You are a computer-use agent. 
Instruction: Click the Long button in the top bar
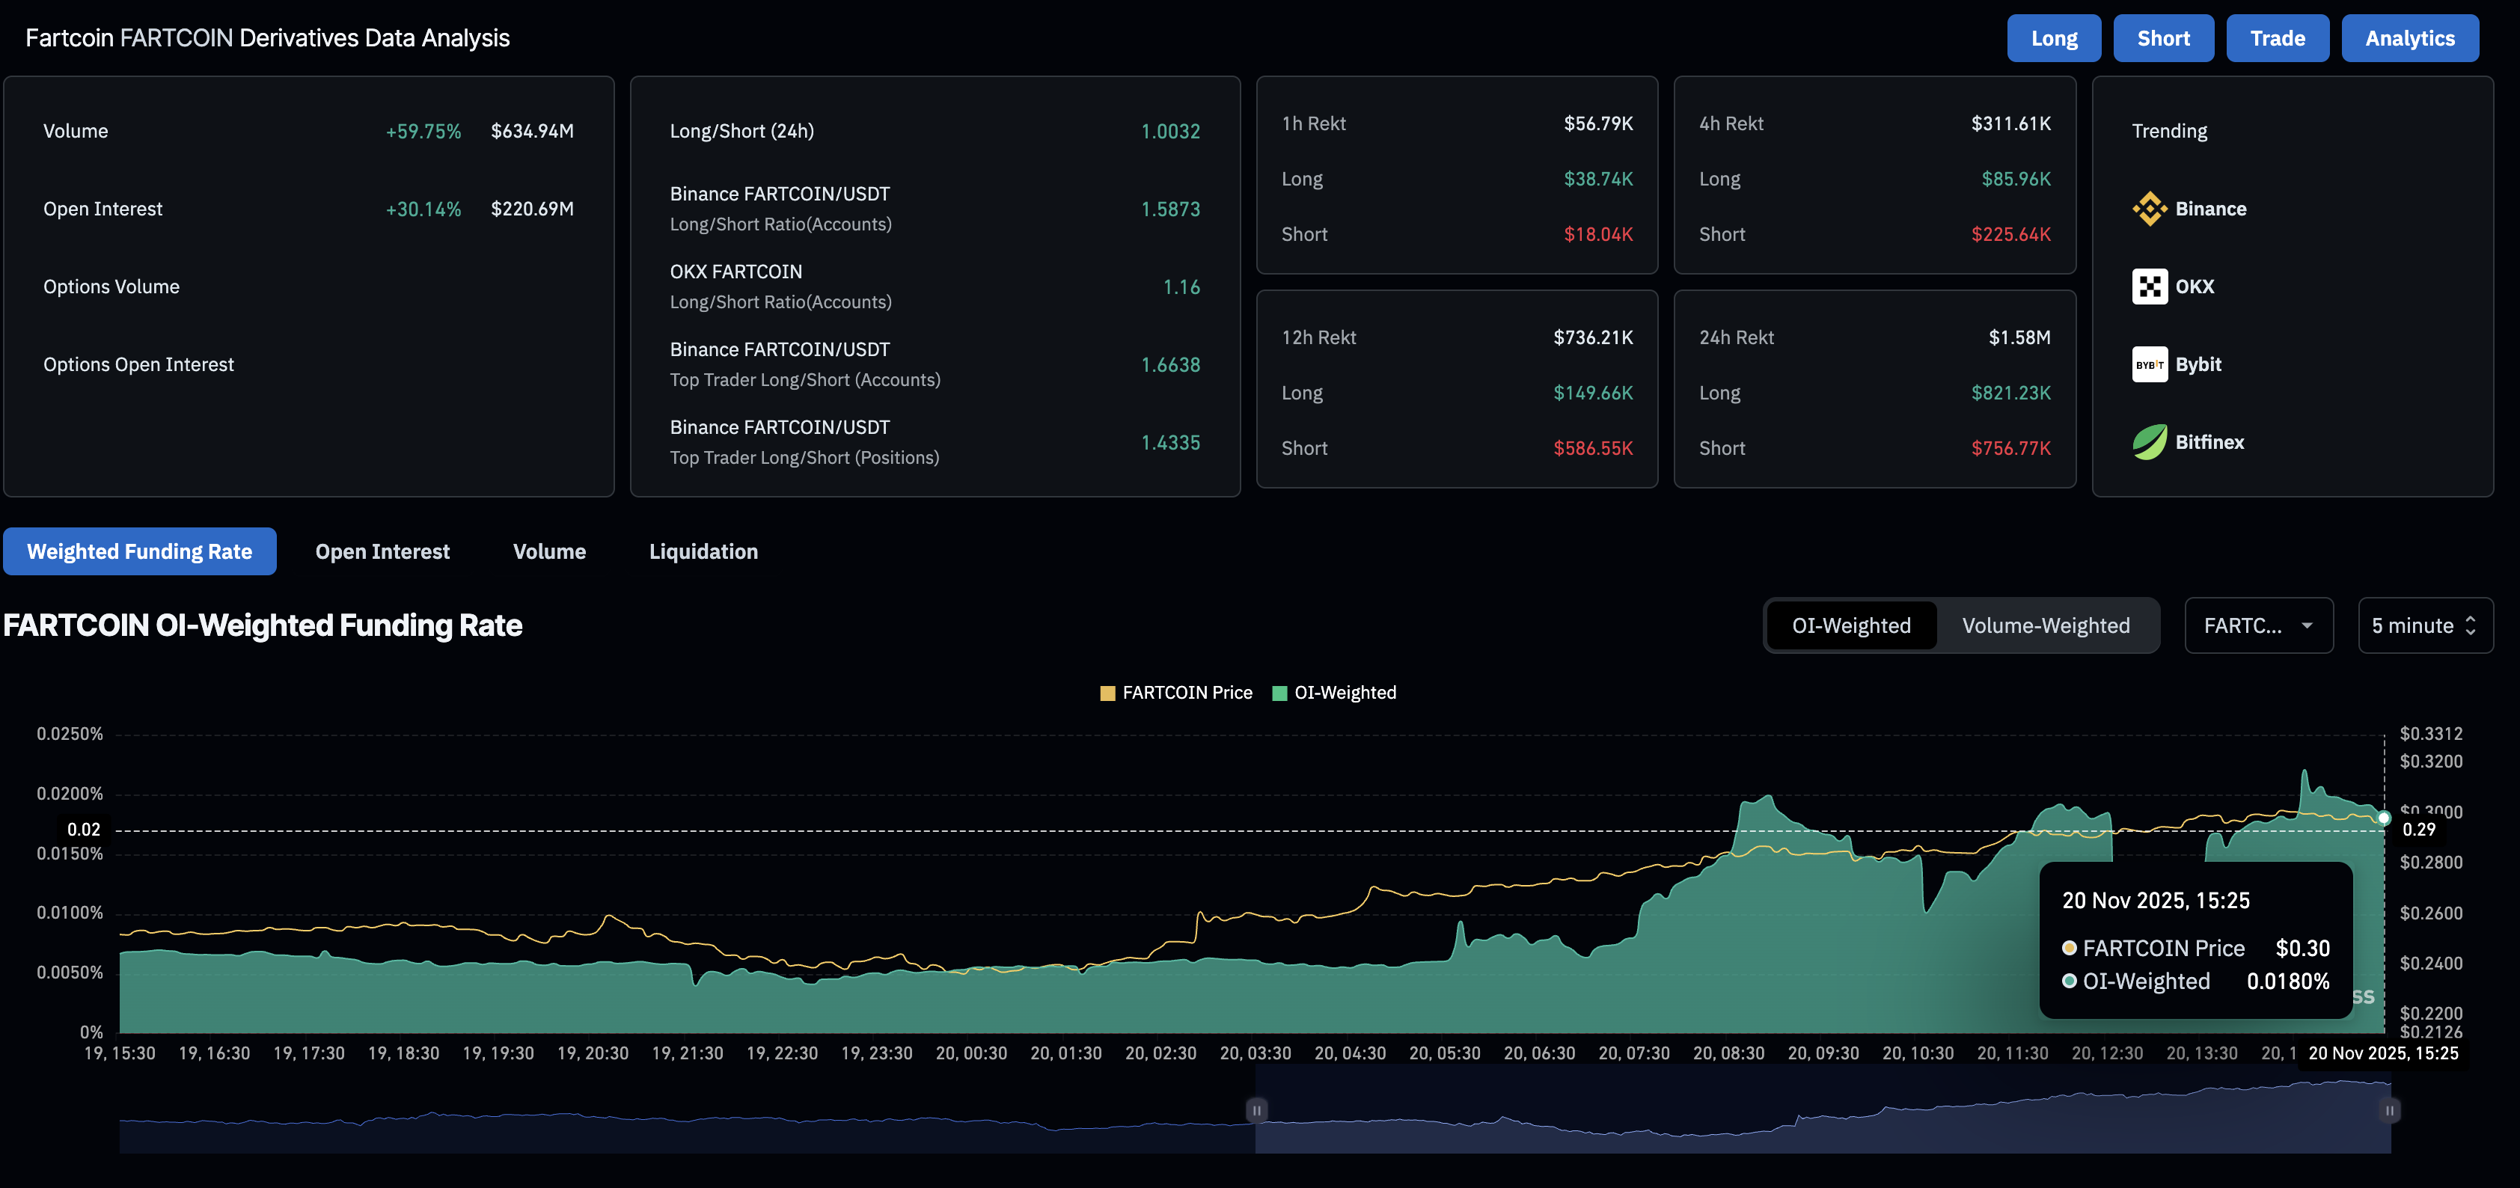click(x=2053, y=37)
